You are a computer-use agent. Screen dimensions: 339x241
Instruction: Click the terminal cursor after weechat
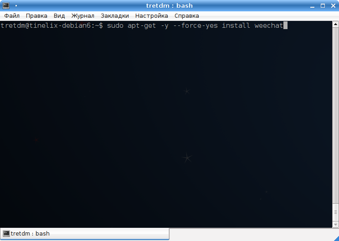(x=285, y=25)
